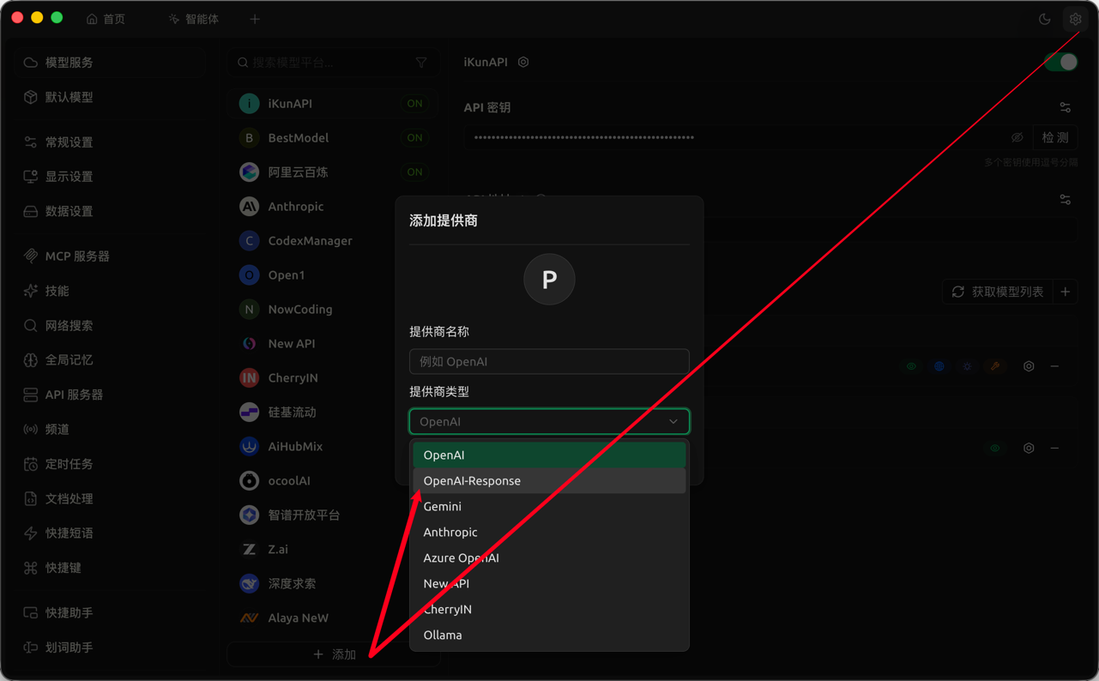Image resolution: width=1099 pixels, height=681 pixels.
Task: Click the 全局记忆 brain icon
Action: click(31, 360)
